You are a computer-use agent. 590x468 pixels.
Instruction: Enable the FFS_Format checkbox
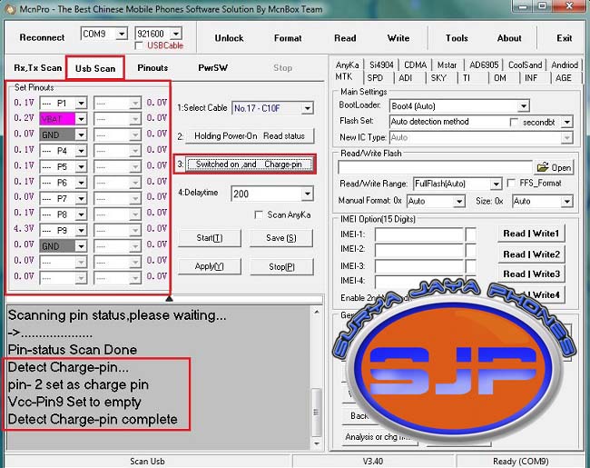pos(511,184)
